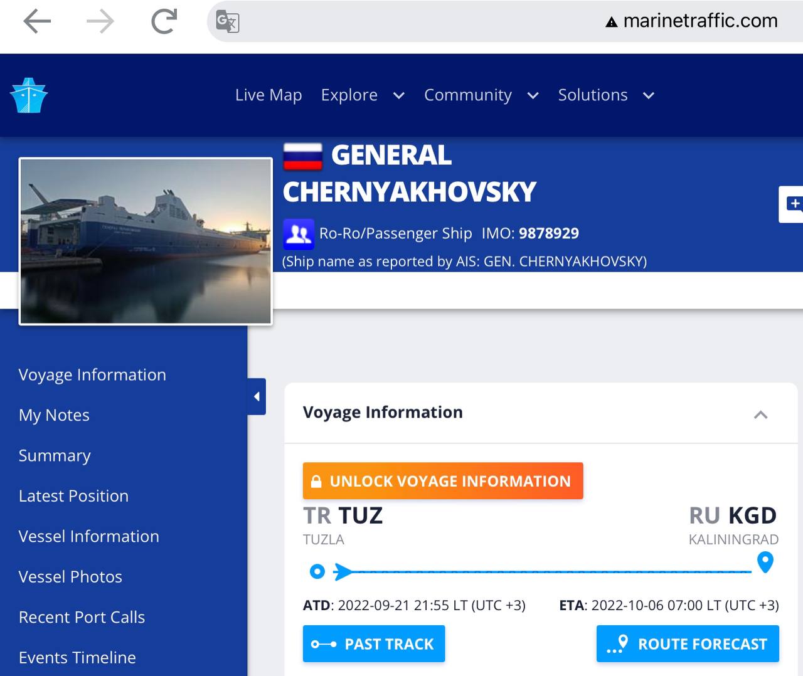The image size is (803, 676).
Task: Open the Route Forecast button
Action: 688,643
